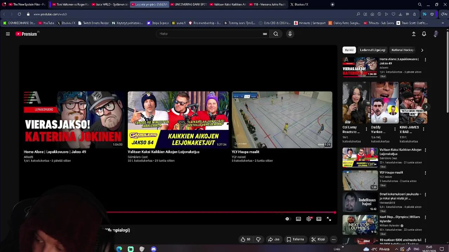Screen dimensions: 449x252
Task: Play end-screen video YLY-Haupa maalit
Action: coord(282,120)
